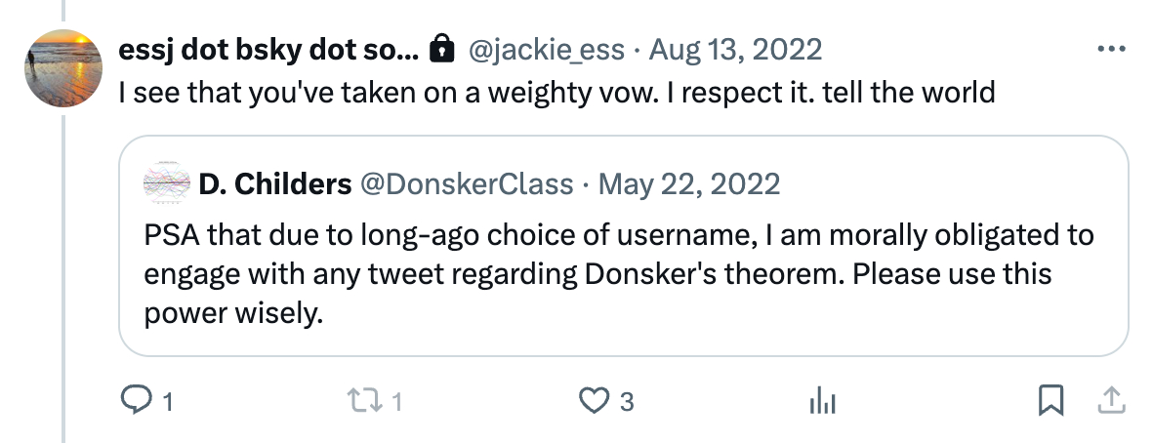Click the like count number 3
1153x443 pixels.
626,401
